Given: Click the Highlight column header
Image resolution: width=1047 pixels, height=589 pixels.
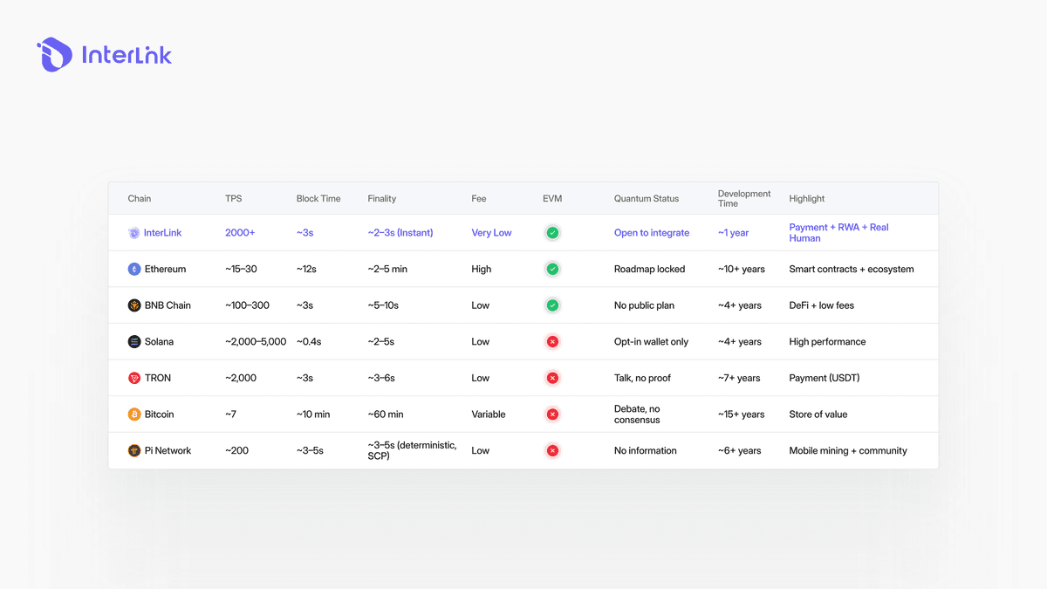Looking at the screenshot, I should click(x=807, y=199).
